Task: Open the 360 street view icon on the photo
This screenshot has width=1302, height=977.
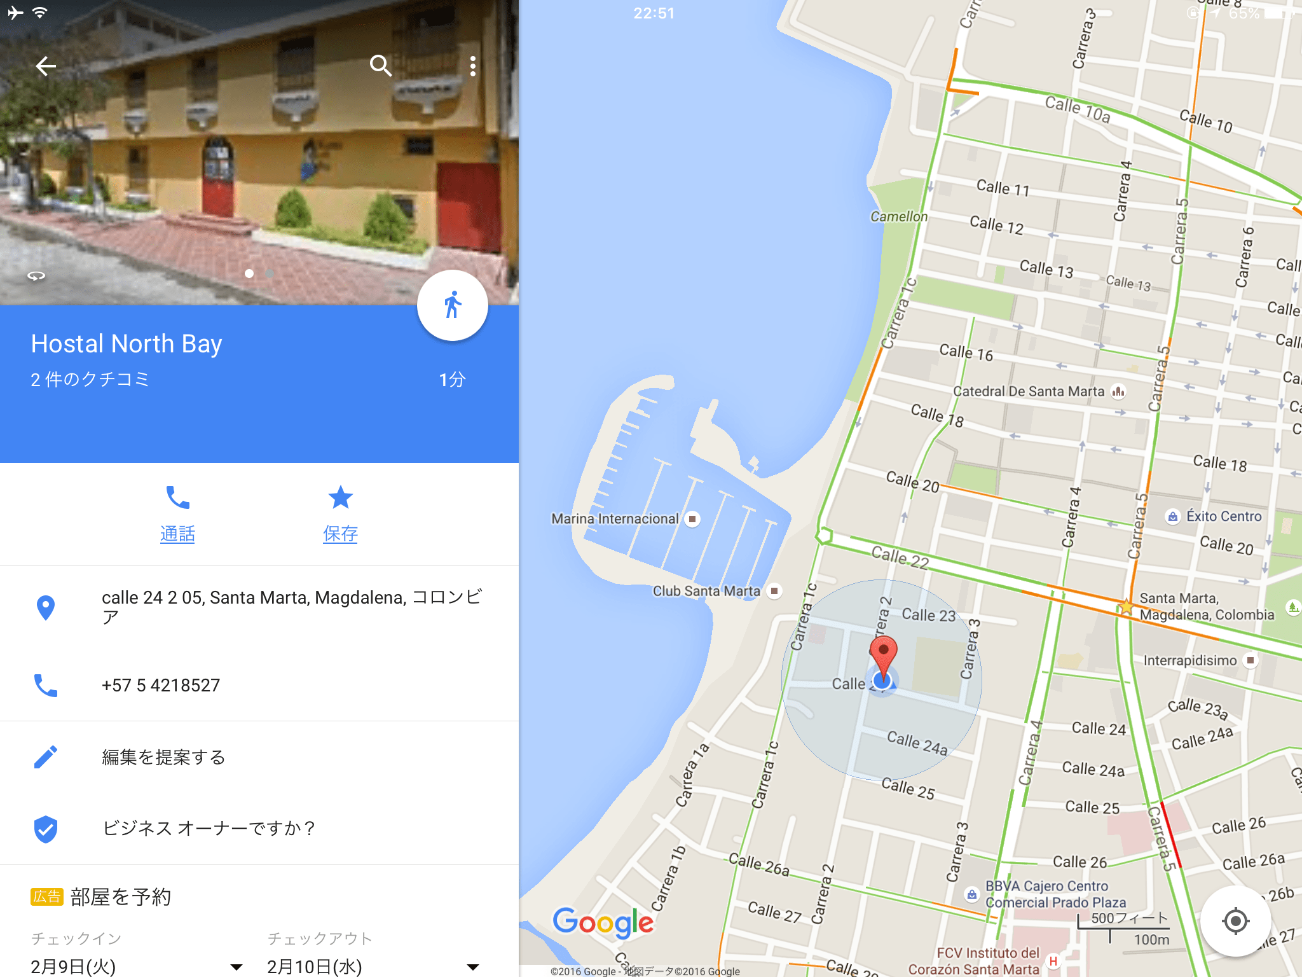Action: click(x=36, y=275)
